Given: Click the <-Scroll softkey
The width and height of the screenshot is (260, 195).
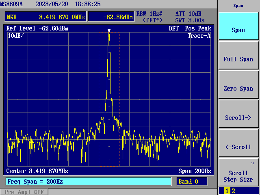Looking at the screenshot, I should click(238, 143).
